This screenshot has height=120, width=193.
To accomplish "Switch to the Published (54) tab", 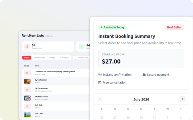I will (x=39, y=58).
